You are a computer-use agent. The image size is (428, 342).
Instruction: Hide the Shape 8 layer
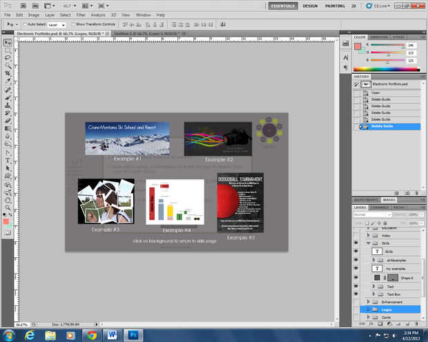coord(356,277)
